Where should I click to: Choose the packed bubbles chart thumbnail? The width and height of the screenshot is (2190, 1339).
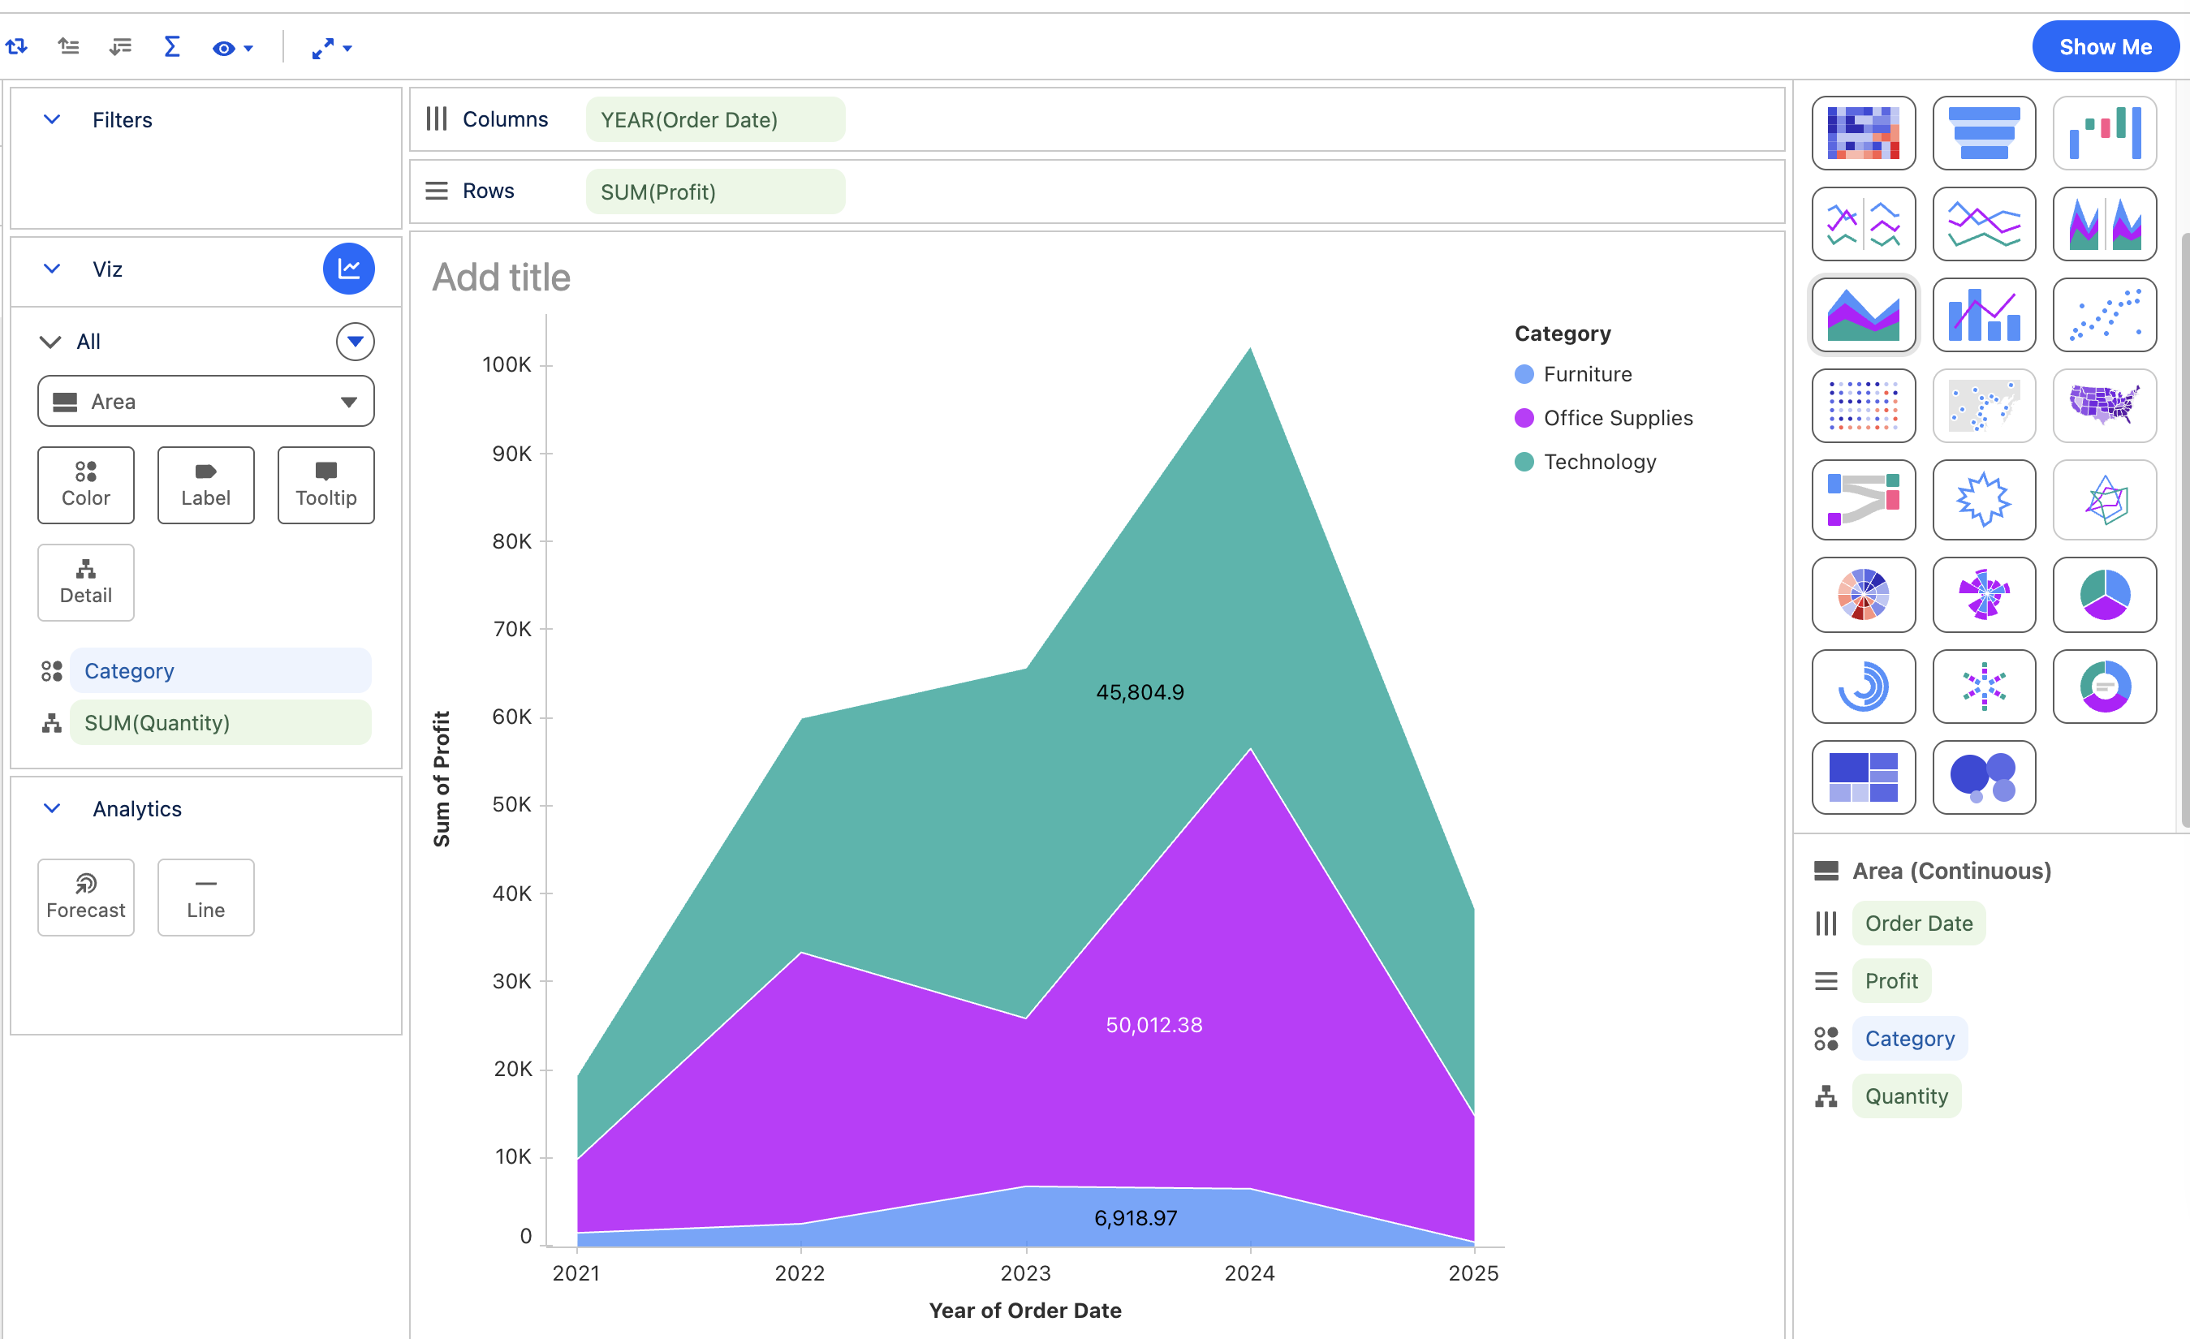pyautogui.click(x=1984, y=777)
